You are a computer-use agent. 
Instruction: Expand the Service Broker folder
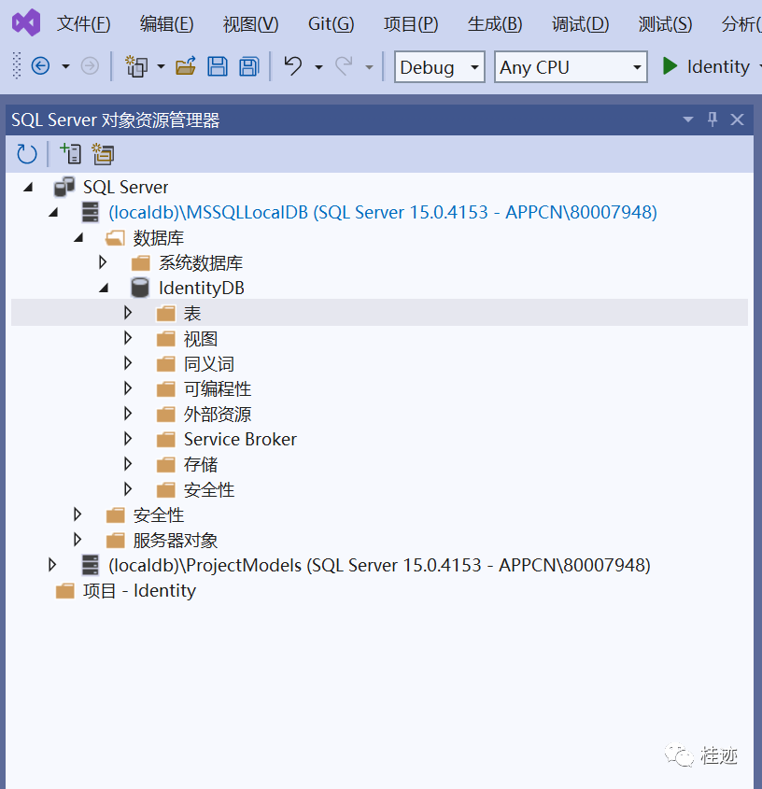[128, 438]
